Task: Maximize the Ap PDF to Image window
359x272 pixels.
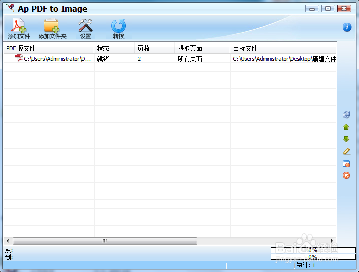Action: pyautogui.click(x=328, y=9)
